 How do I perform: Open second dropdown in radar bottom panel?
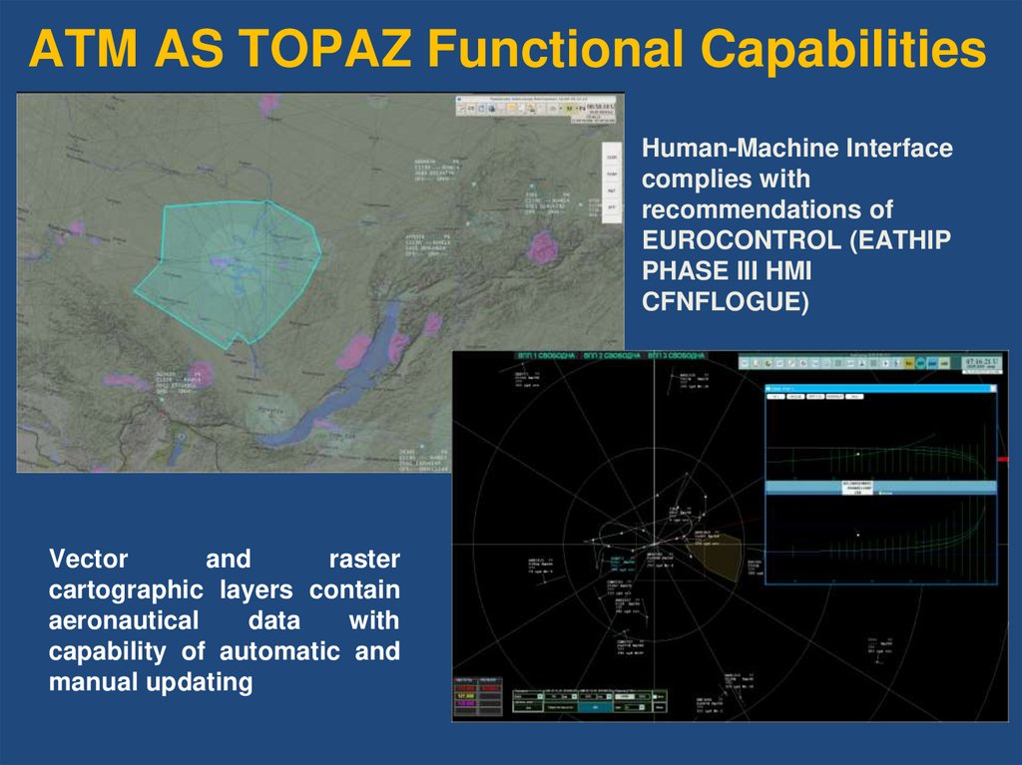pos(574,696)
